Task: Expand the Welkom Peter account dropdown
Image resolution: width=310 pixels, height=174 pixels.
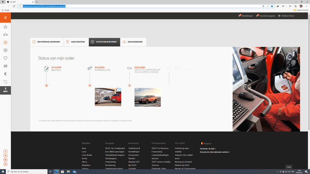Action: coord(287,16)
